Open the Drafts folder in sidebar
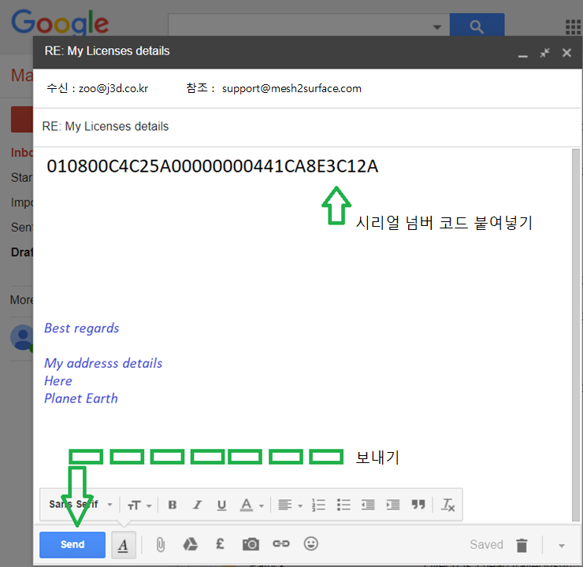This screenshot has height=567, width=583. 22,252
